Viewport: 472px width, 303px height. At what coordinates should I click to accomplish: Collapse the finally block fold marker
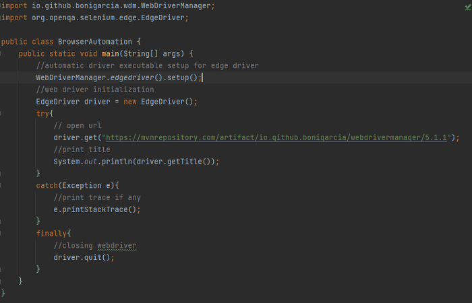pos(1,233)
